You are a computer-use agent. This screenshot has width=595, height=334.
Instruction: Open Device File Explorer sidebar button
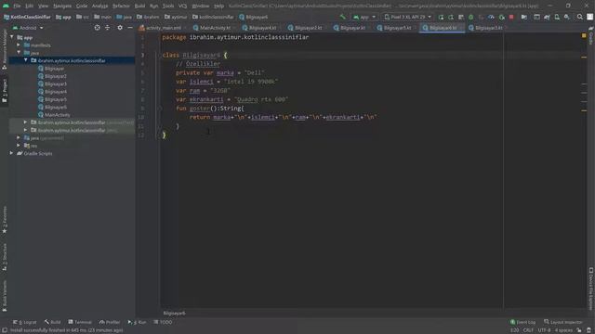tap(591, 289)
